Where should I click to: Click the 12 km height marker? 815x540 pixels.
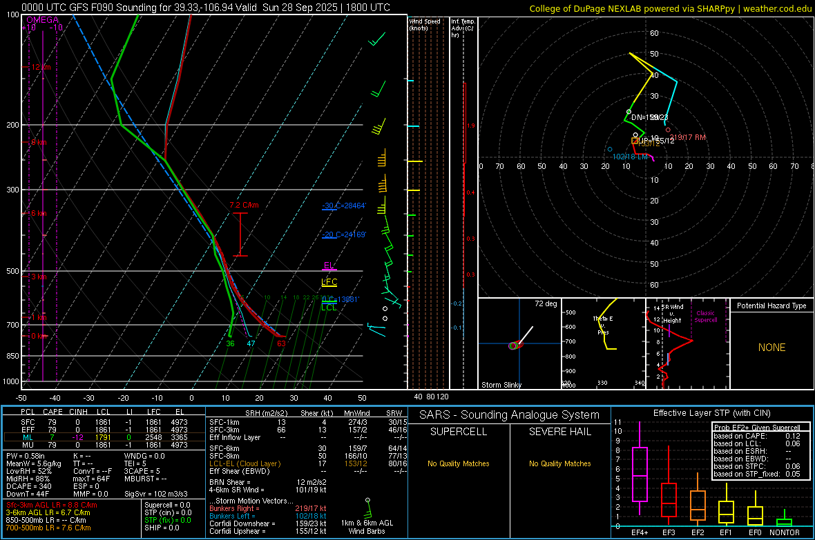pyautogui.click(x=41, y=68)
